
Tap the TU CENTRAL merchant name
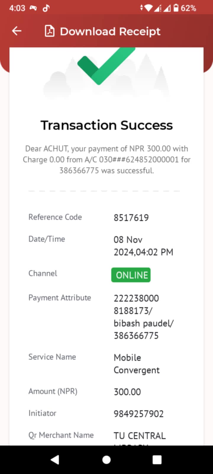(x=140, y=436)
